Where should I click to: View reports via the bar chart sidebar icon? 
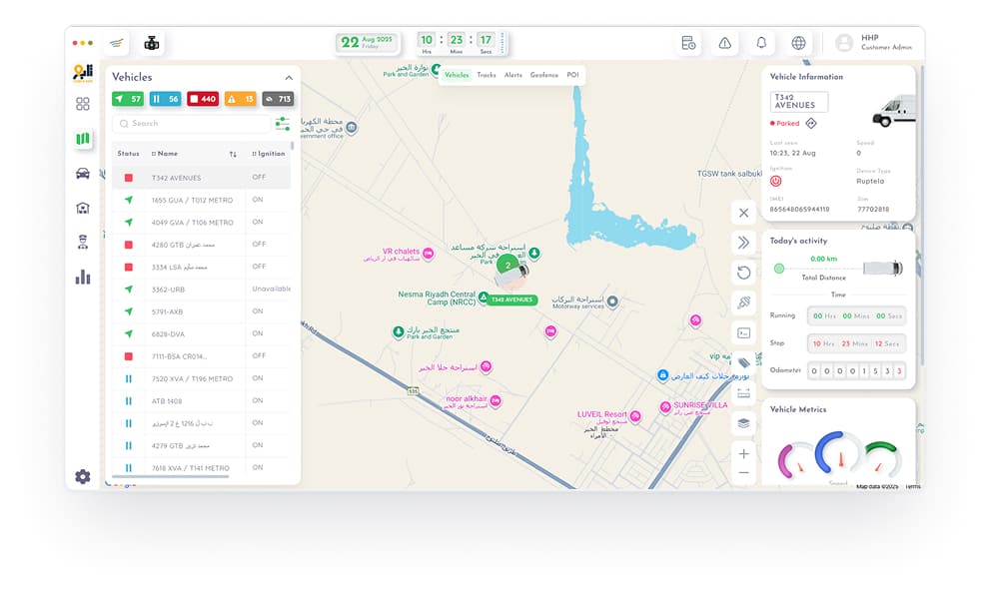coord(83,278)
